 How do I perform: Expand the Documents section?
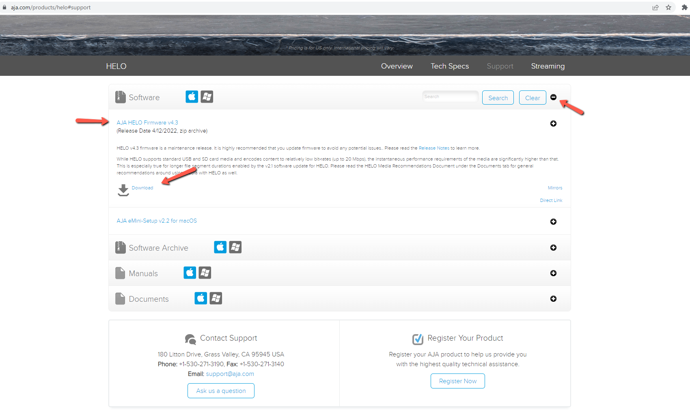coord(553,298)
